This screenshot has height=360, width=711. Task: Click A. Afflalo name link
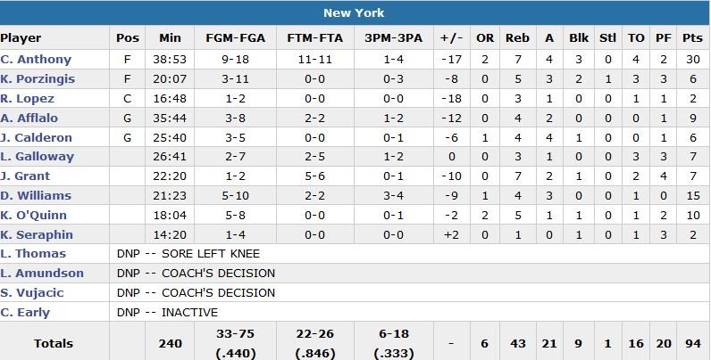[31, 118]
